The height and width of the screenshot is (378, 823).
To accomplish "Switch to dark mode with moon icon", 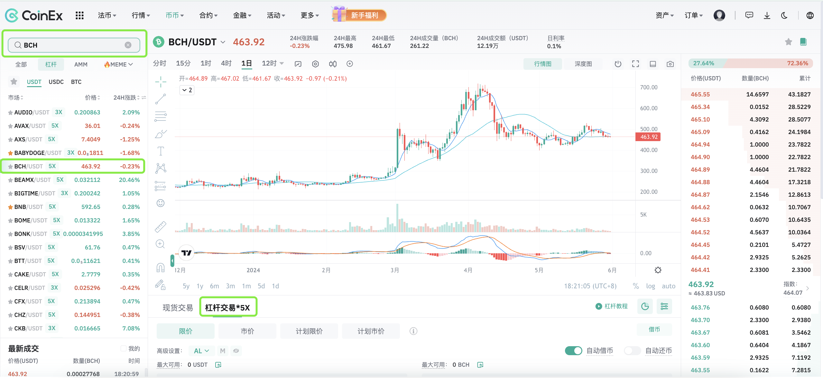I will pos(784,15).
